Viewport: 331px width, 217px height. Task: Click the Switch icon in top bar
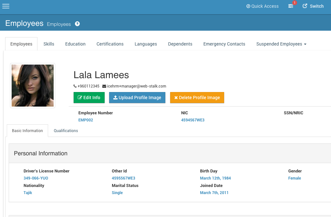(304, 5)
